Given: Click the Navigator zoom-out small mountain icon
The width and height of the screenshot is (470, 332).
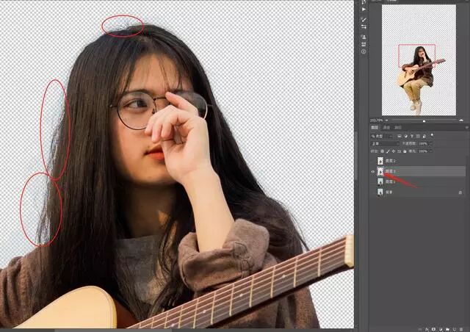Looking at the screenshot, I should point(387,120).
